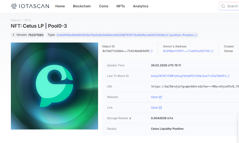Select the Version number 752371583

[x=36, y=35]
